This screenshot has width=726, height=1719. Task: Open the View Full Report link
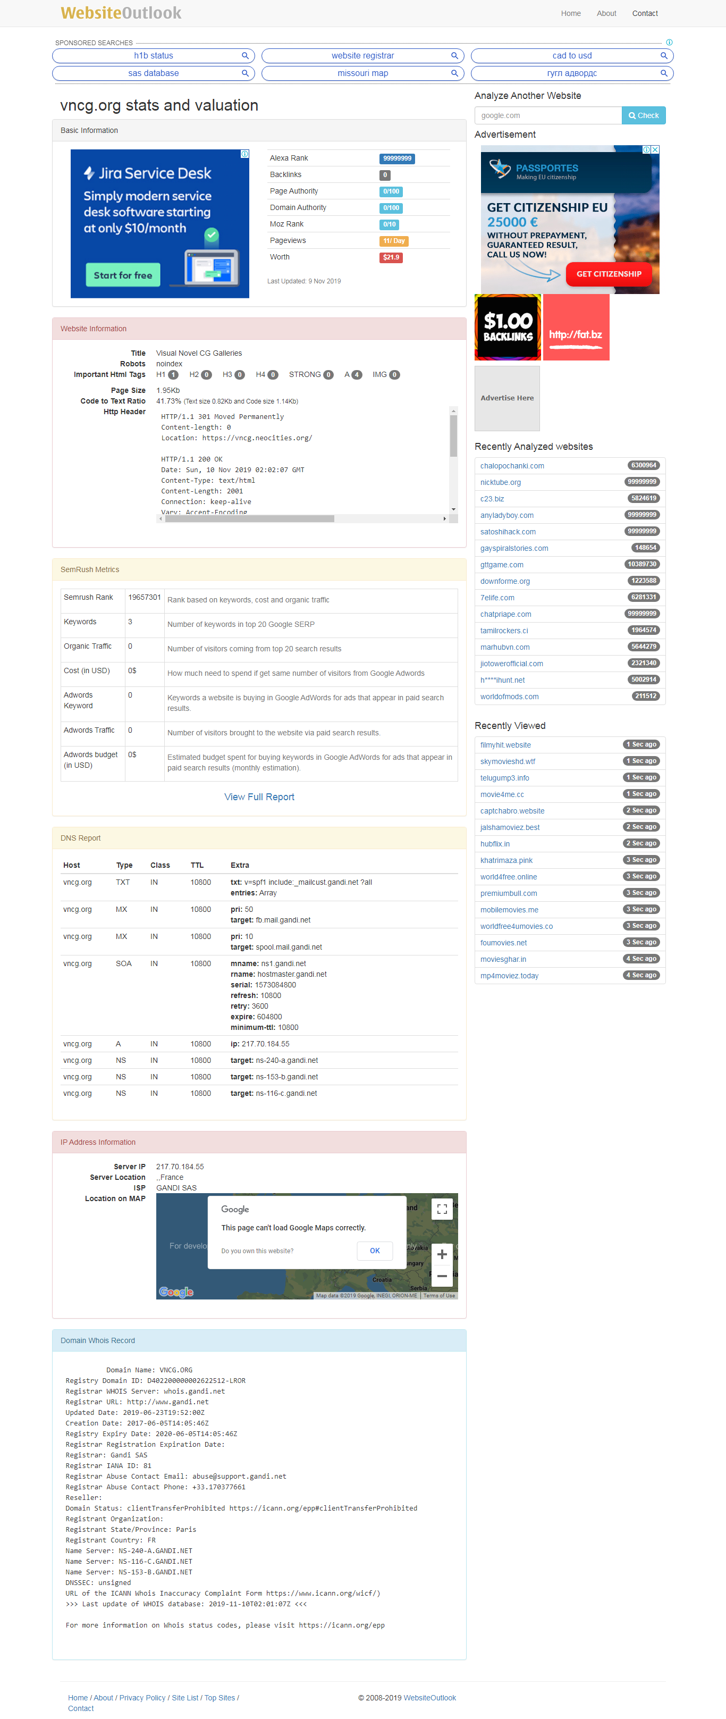coord(259,797)
